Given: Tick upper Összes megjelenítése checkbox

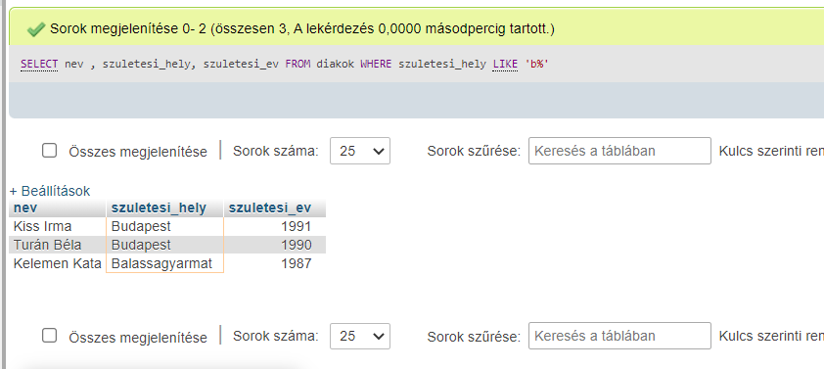Looking at the screenshot, I should [x=49, y=151].
